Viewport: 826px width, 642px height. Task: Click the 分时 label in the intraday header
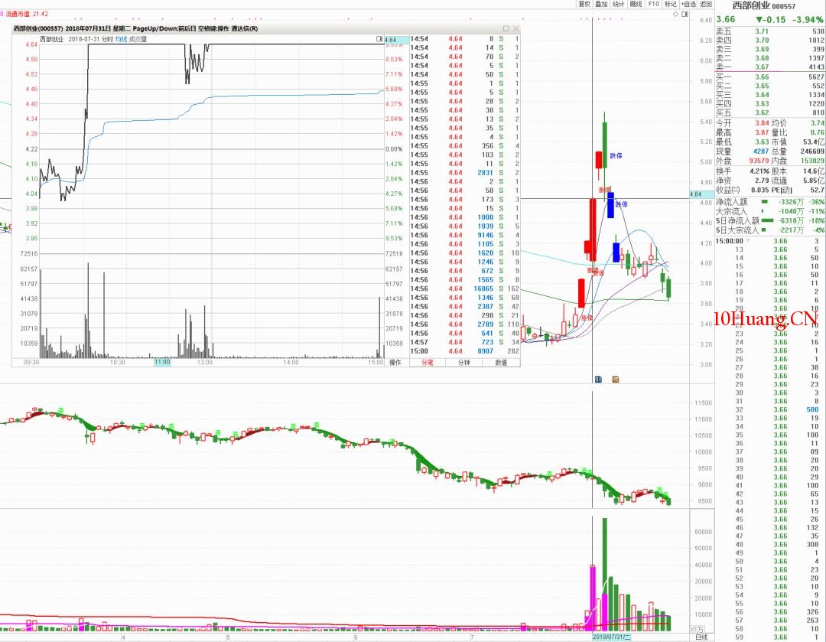click(x=107, y=39)
